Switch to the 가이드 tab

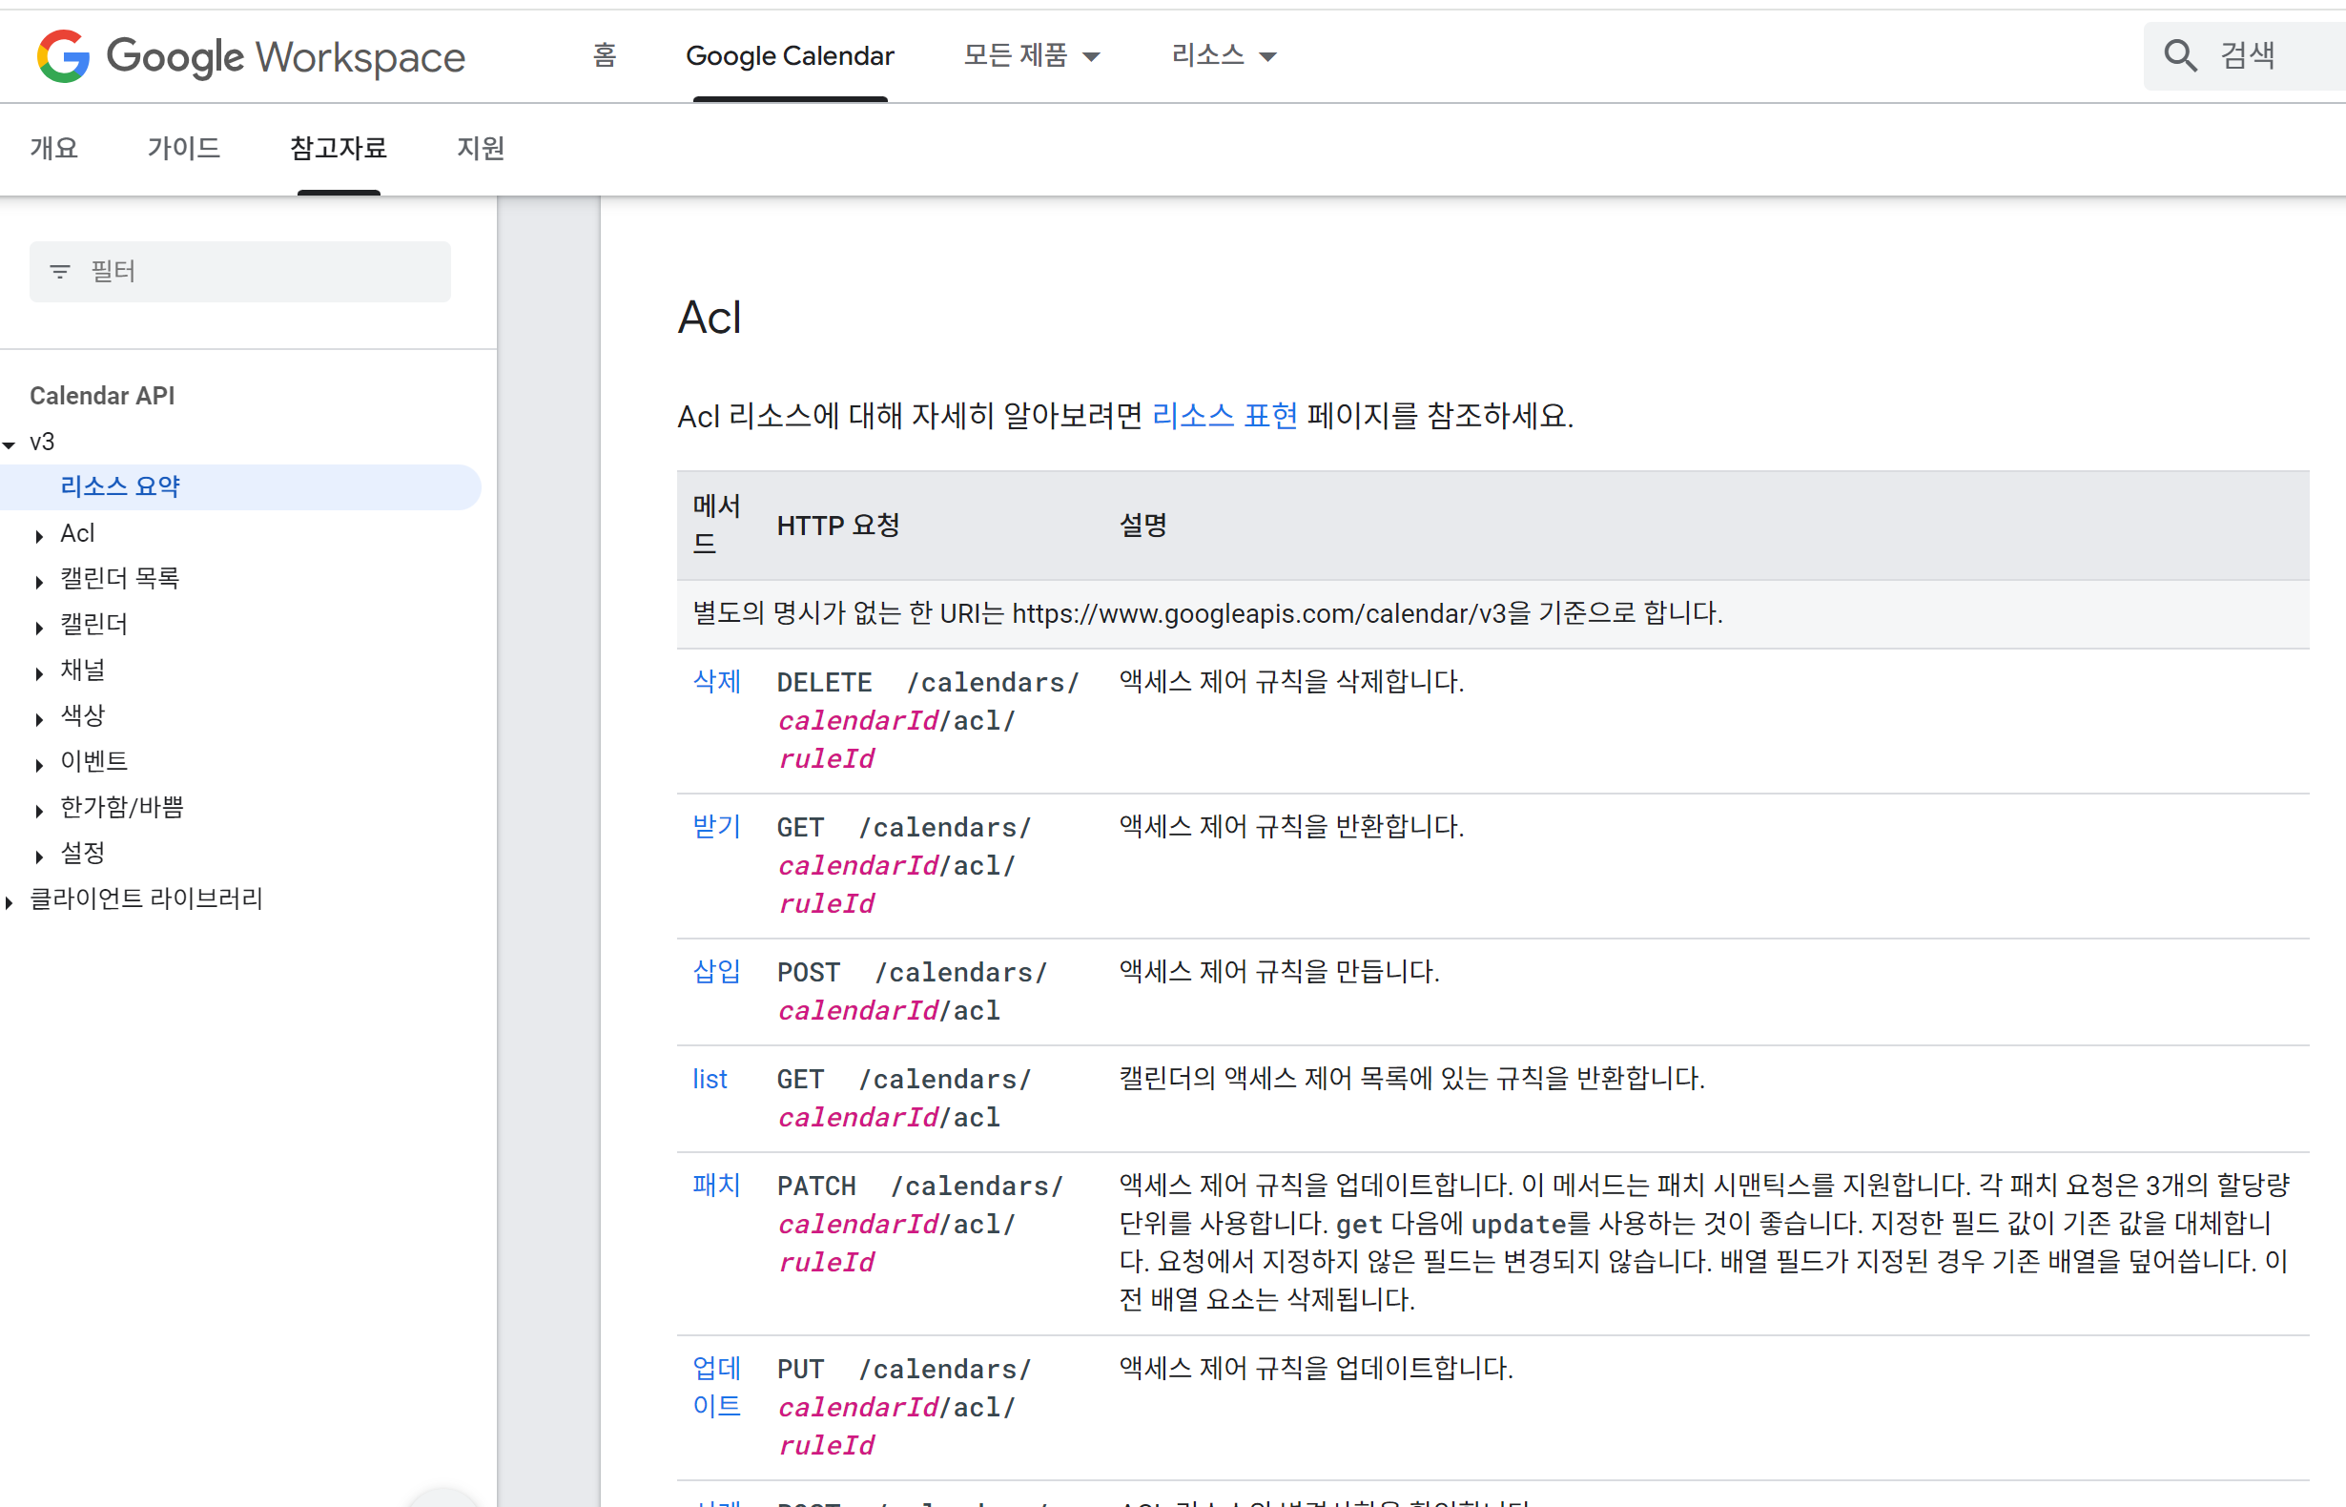click(x=184, y=148)
